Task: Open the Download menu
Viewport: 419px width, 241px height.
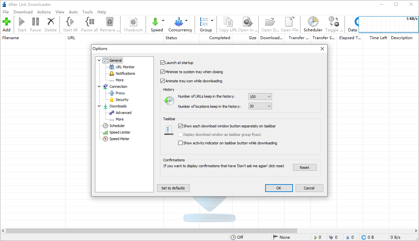Action: [x=23, y=12]
